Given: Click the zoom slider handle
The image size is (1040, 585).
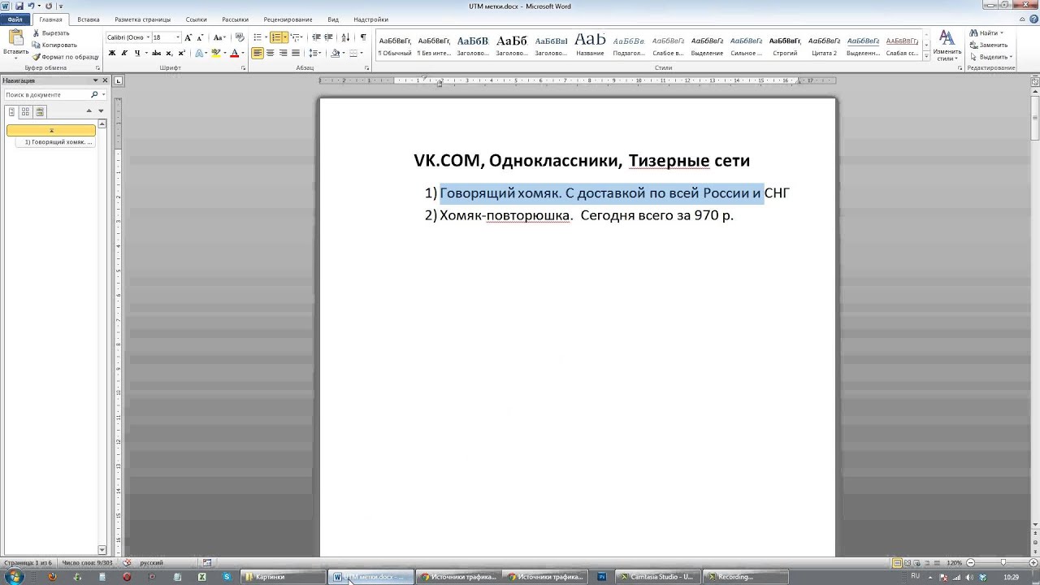Looking at the screenshot, I should (1003, 563).
